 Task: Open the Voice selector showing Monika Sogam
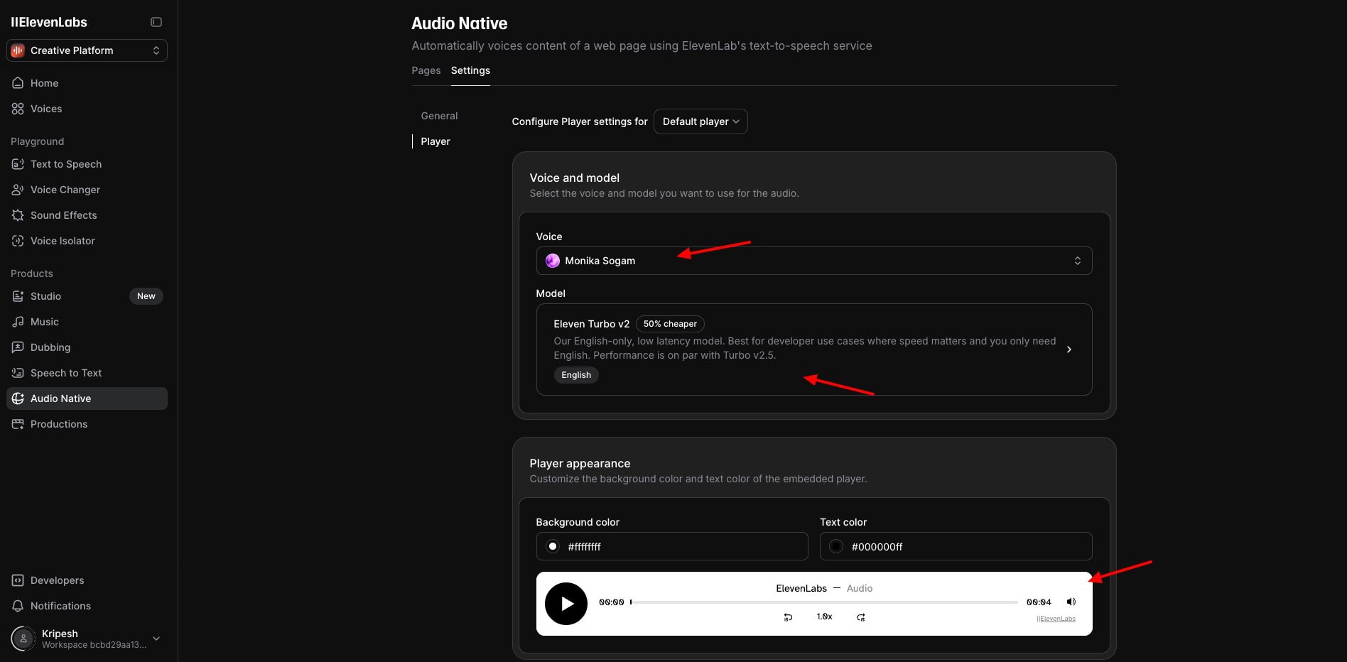click(x=813, y=261)
